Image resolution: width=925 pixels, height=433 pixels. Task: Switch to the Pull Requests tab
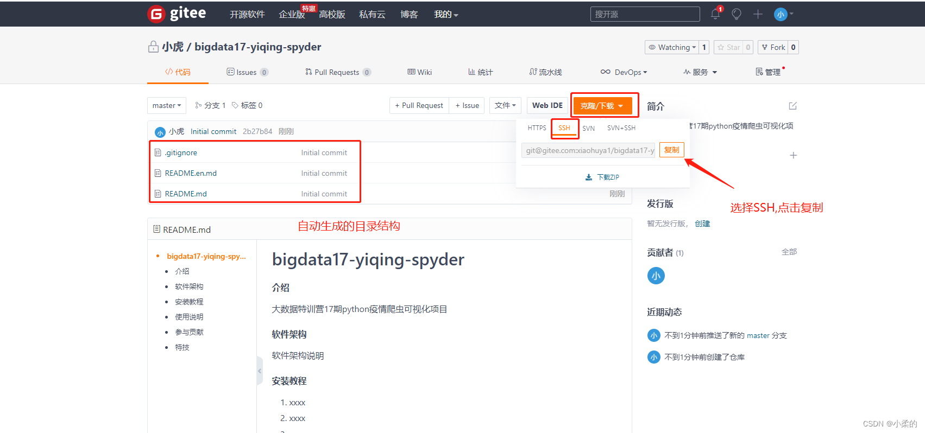pyautogui.click(x=338, y=72)
